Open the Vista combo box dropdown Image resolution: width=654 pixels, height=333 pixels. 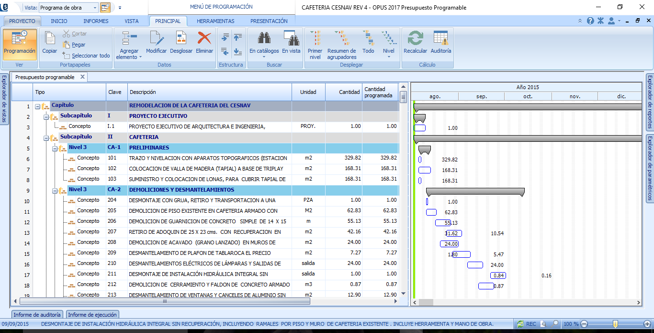pyautogui.click(x=94, y=8)
